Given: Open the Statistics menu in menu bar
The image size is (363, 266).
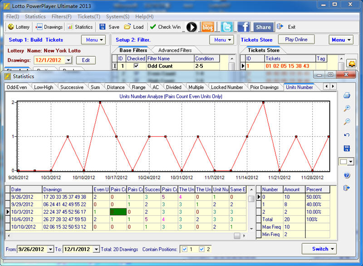Looking at the screenshot, I should [x=35, y=16].
